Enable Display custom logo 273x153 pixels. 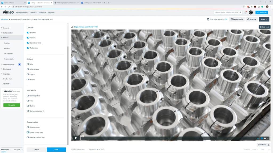click(x=28, y=137)
